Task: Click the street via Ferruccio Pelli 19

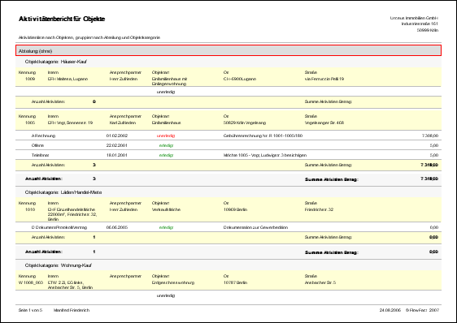Action: (x=324, y=79)
